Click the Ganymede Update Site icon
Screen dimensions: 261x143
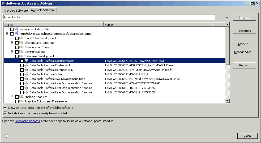[16, 29]
